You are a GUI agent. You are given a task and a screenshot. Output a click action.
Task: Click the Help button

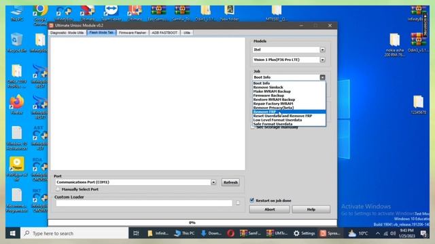(x=311, y=209)
